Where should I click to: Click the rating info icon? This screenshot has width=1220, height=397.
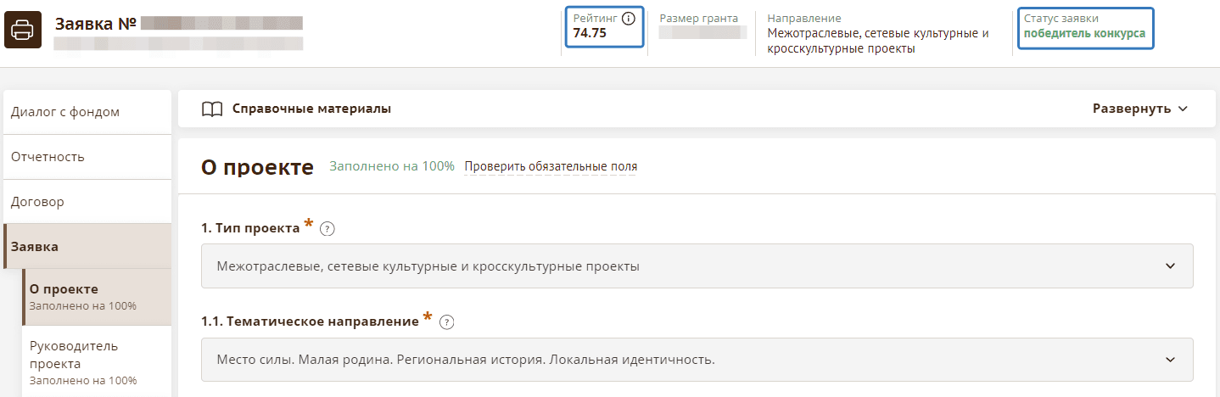(x=629, y=19)
